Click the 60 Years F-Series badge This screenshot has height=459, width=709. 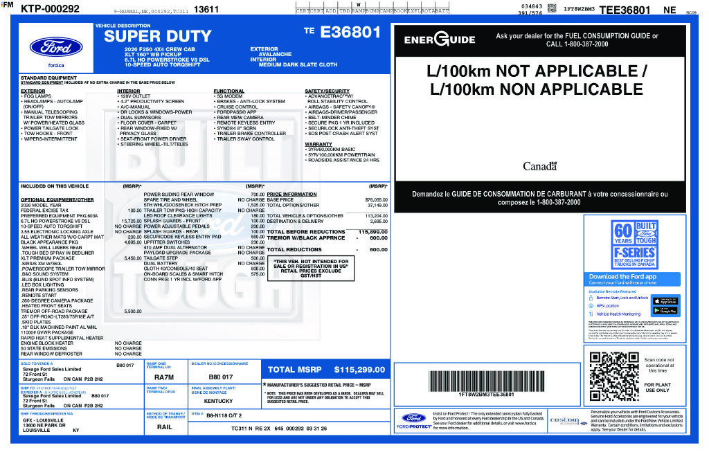click(x=635, y=244)
